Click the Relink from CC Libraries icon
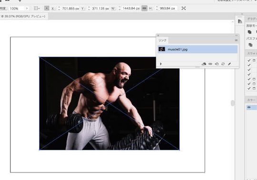Screen dimensions: 257x180 (204, 64)
